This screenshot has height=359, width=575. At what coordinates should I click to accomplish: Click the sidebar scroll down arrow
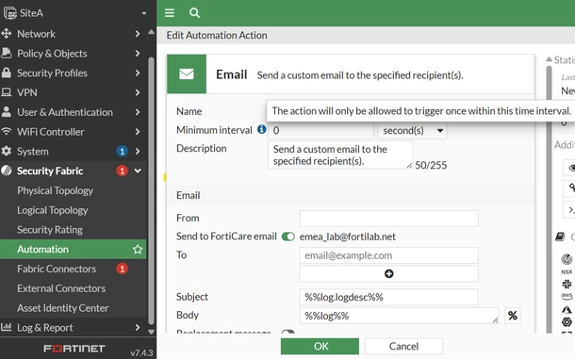(x=151, y=332)
